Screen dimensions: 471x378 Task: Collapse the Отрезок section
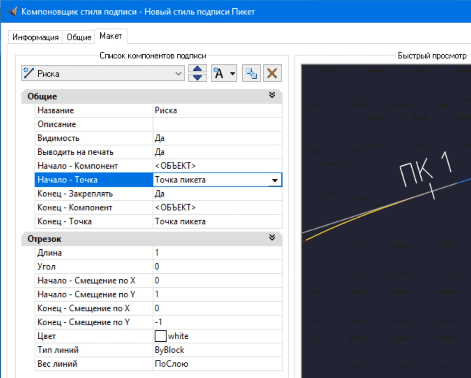click(272, 238)
